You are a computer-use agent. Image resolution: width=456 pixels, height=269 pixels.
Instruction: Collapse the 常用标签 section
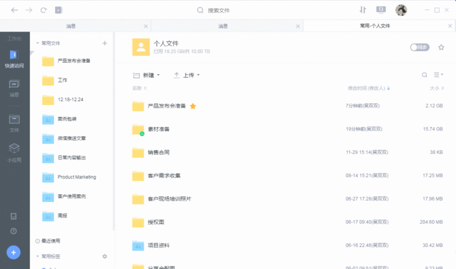pyautogui.click(x=37, y=256)
